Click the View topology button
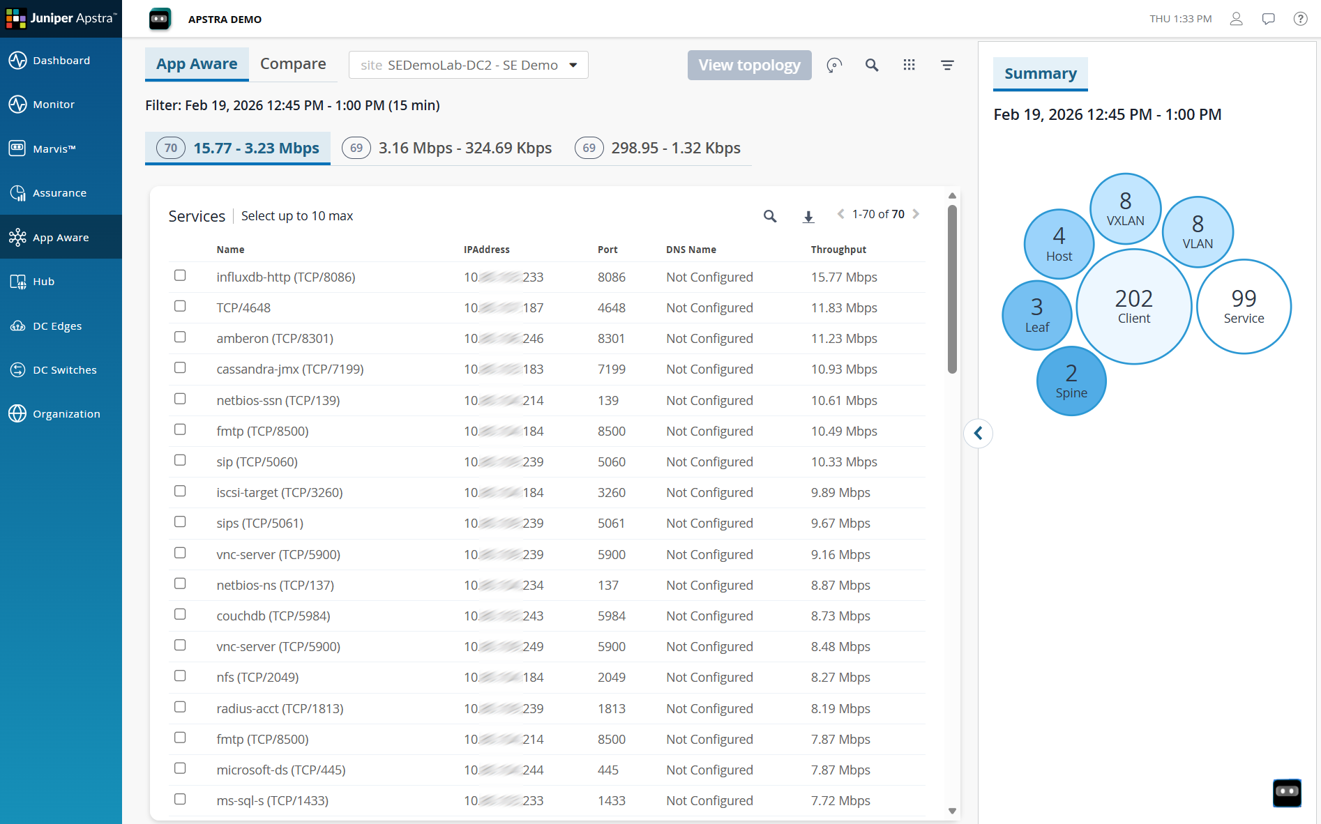Viewport: 1321px width, 824px height. click(x=750, y=65)
